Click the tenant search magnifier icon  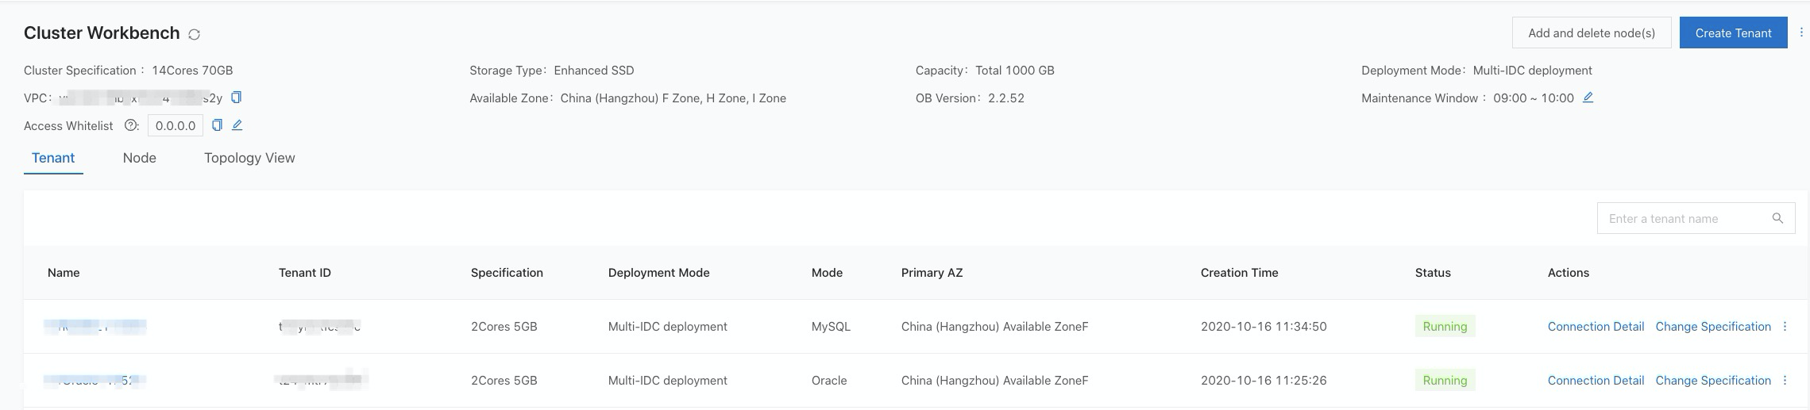click(1777, 218)
